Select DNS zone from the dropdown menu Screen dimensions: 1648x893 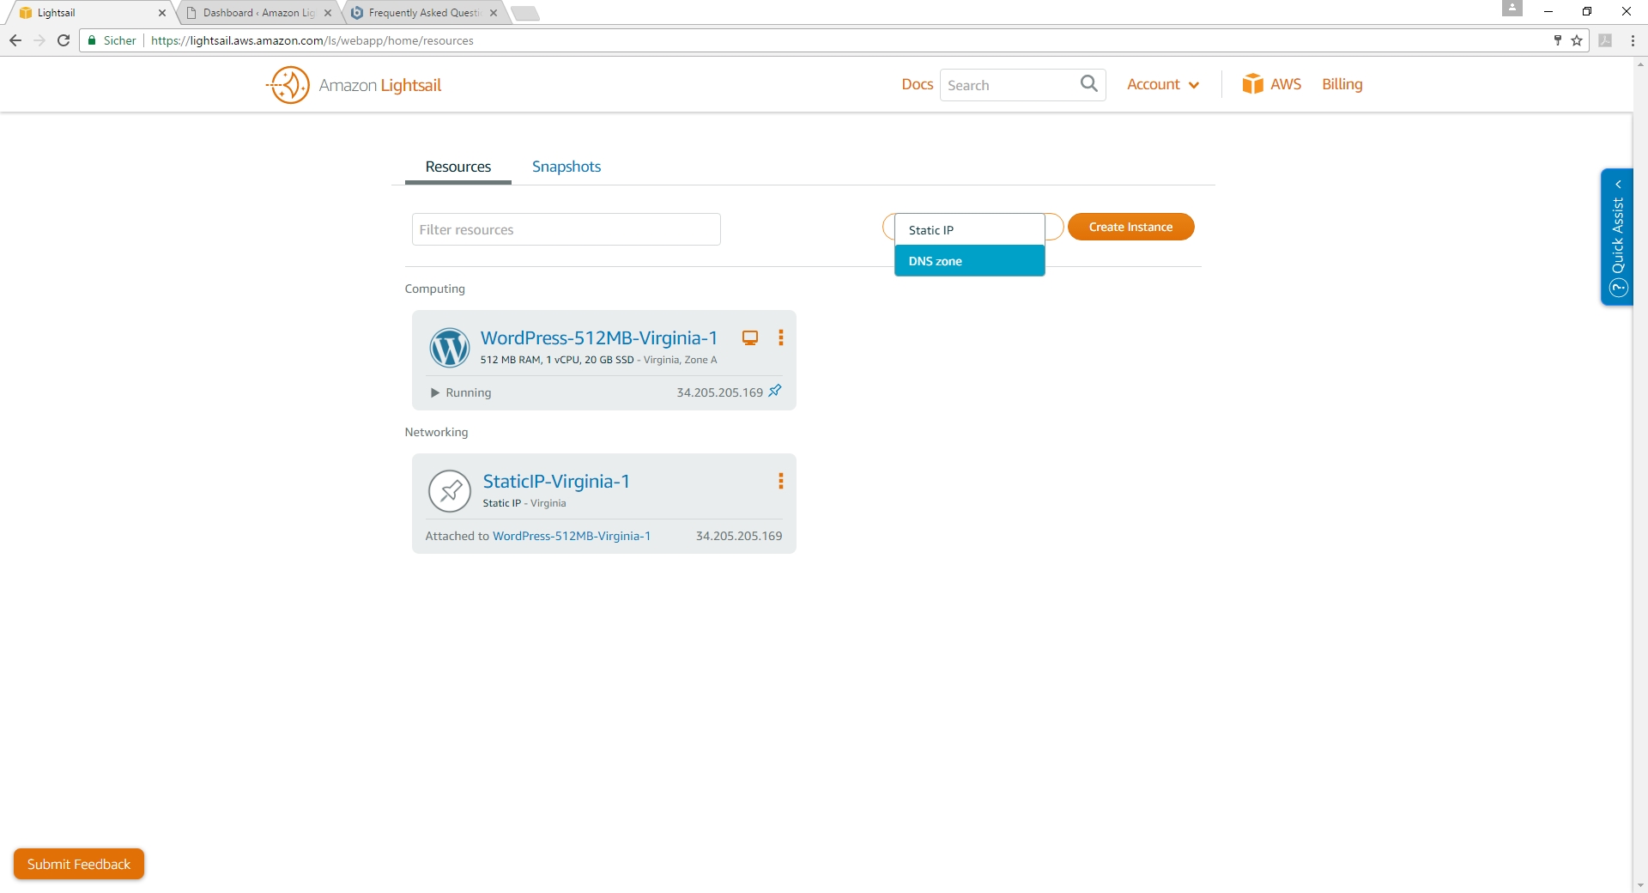(x=970, y=261)
